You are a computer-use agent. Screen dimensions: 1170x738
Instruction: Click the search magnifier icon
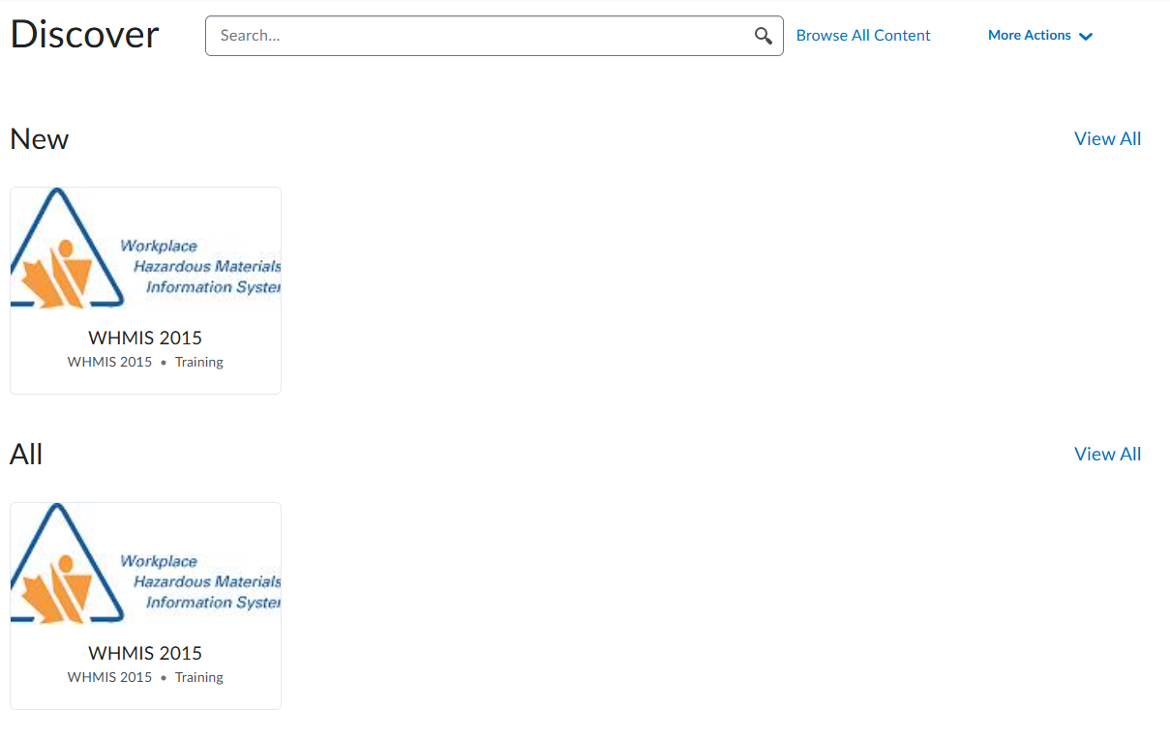764,36
